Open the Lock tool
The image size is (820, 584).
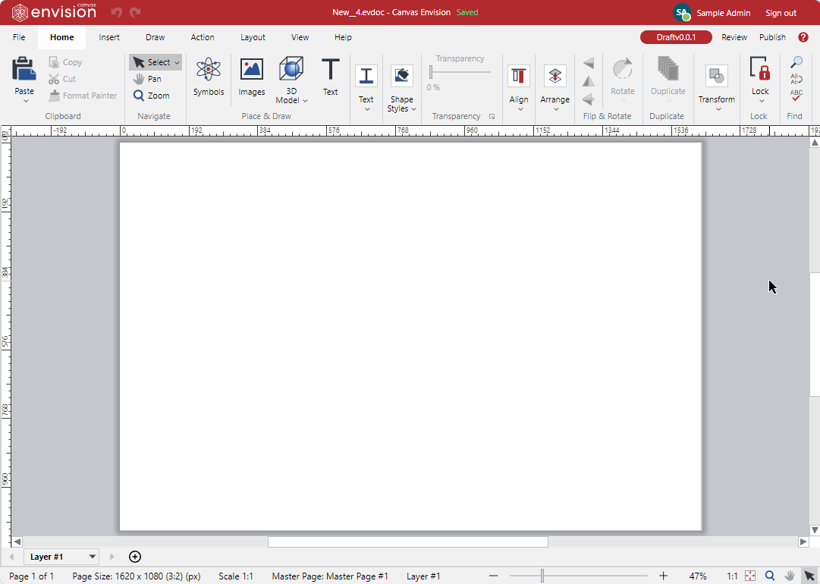[x=760, y=80]
